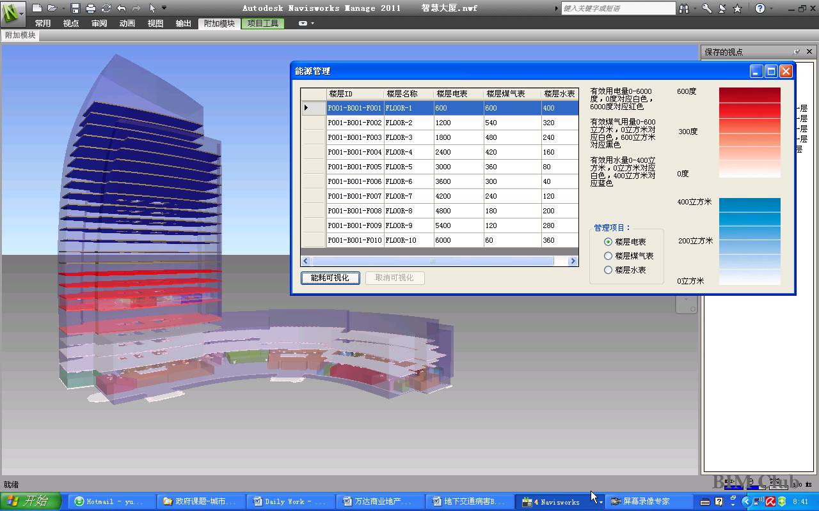This screenshot has height=511, width=819.
Task: Click the 取消可视化 button
Action: (395, 278)
